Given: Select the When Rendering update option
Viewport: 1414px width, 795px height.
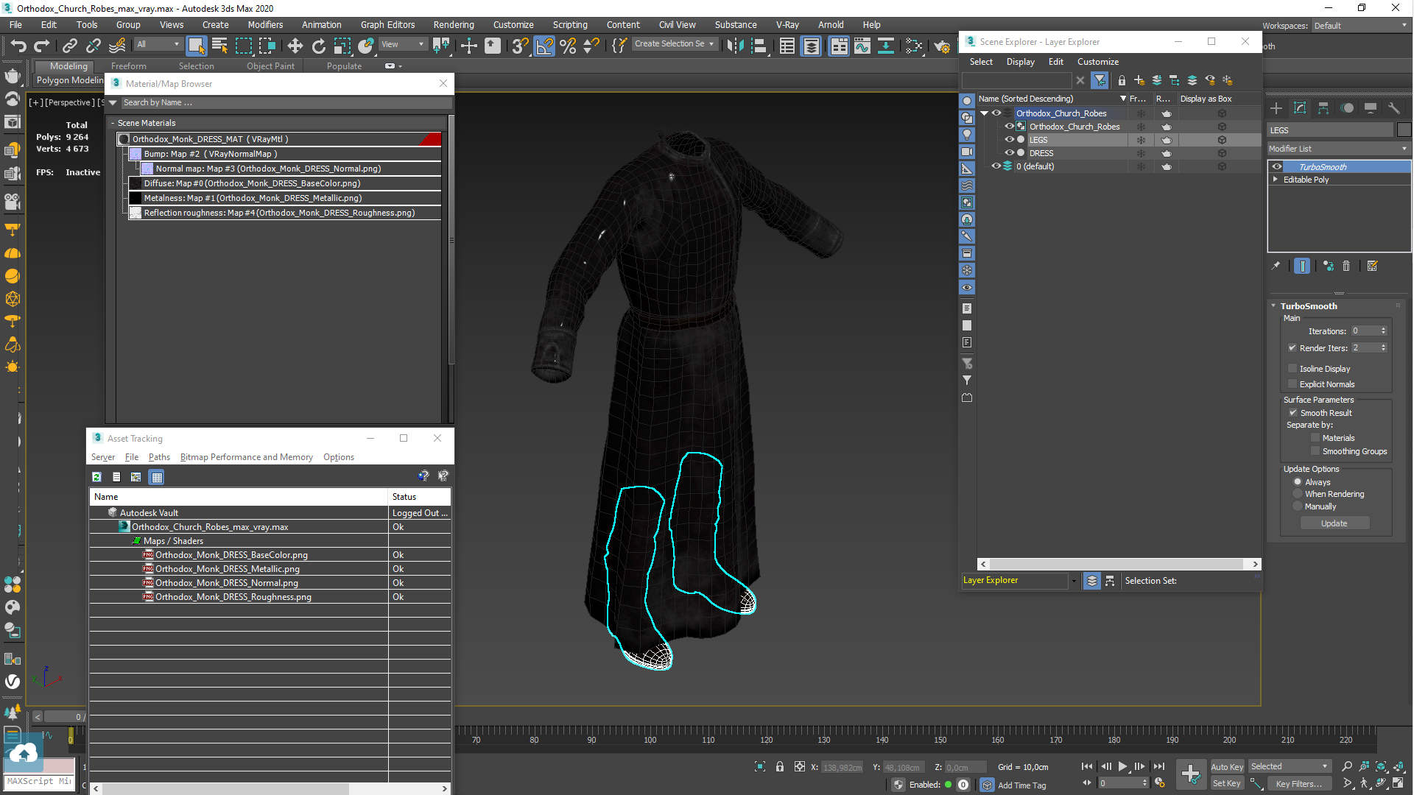Looking at the screenshot, I should click(1298, 494).
